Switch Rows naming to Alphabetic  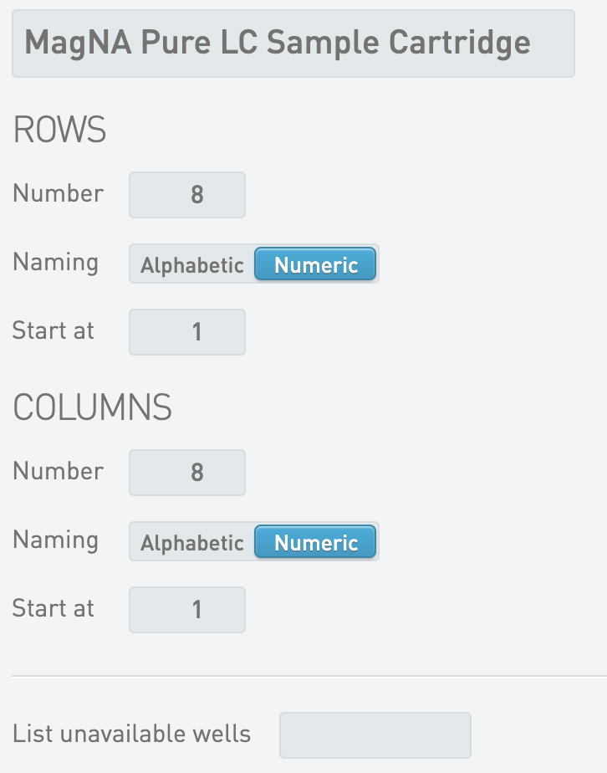coord(192,264)
